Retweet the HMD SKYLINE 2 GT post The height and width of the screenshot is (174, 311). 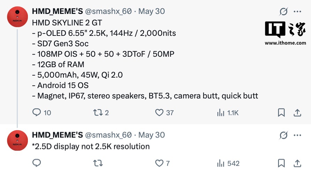[x=98, y=113]
